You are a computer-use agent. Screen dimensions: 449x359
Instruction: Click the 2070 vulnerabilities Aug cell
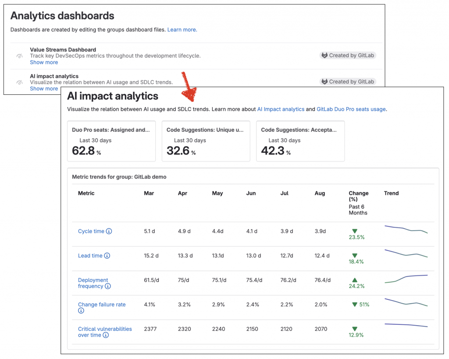321,329
